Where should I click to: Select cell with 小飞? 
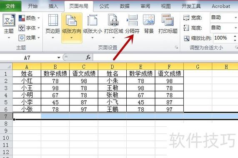coord(112,102)
